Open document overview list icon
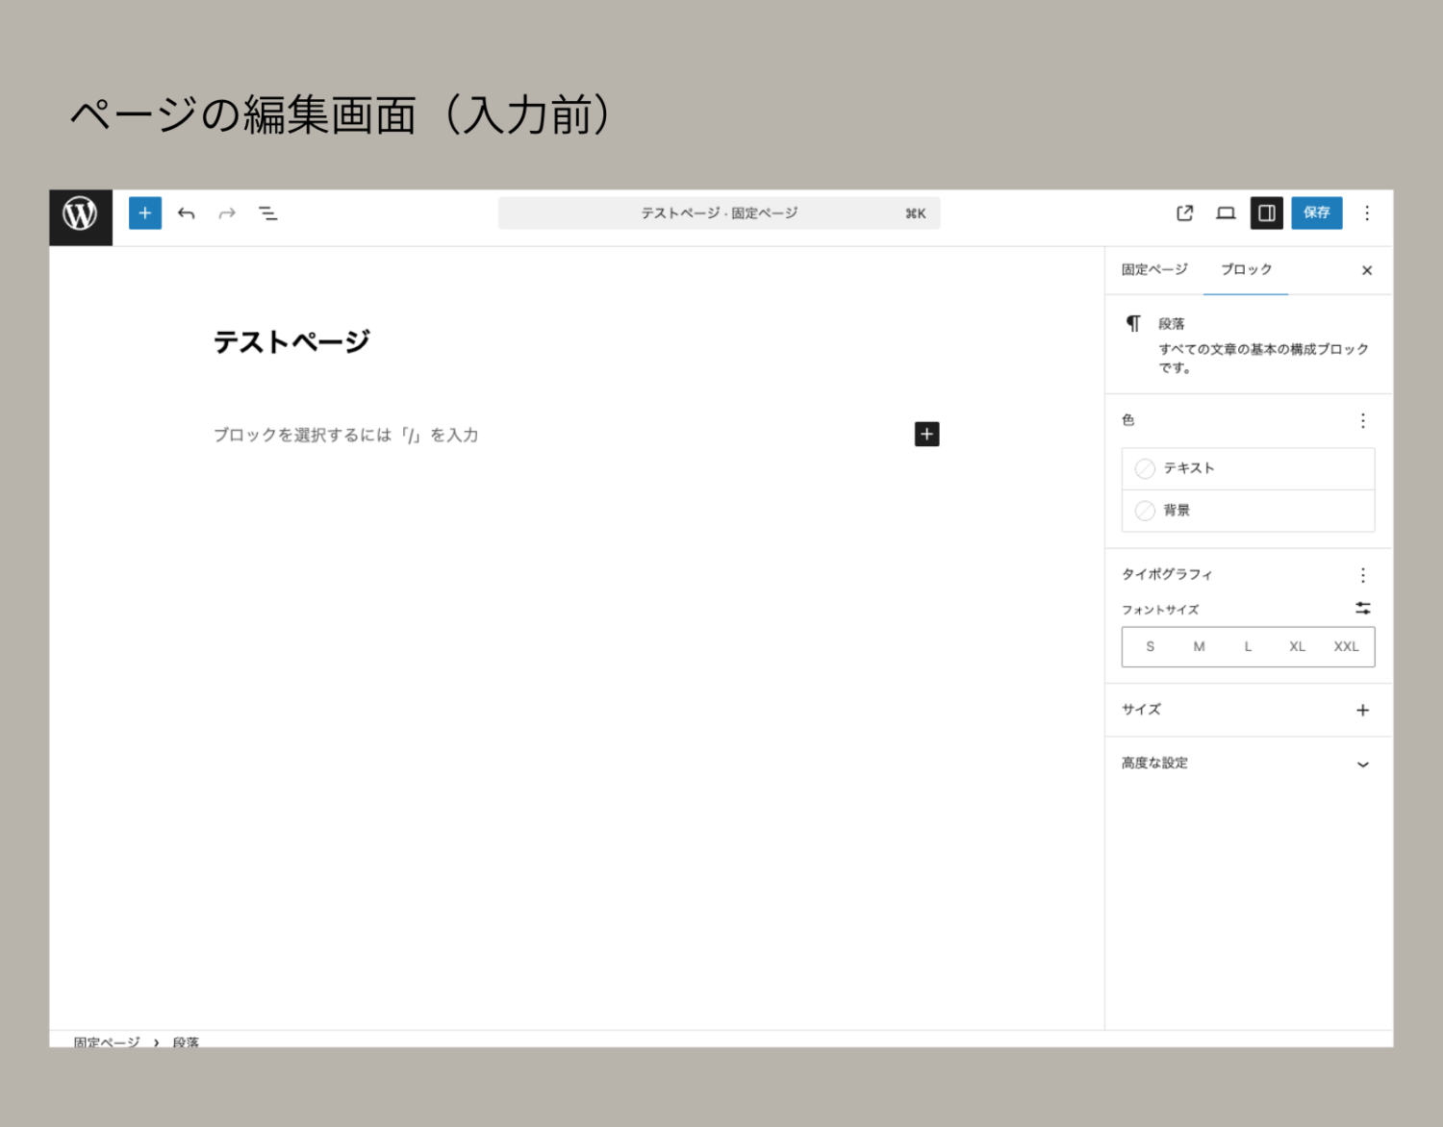 pos(268,213)
